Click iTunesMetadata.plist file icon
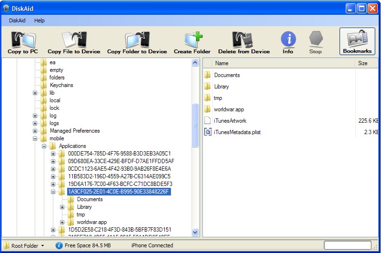 pyautogui.click(x=208, y=132)
